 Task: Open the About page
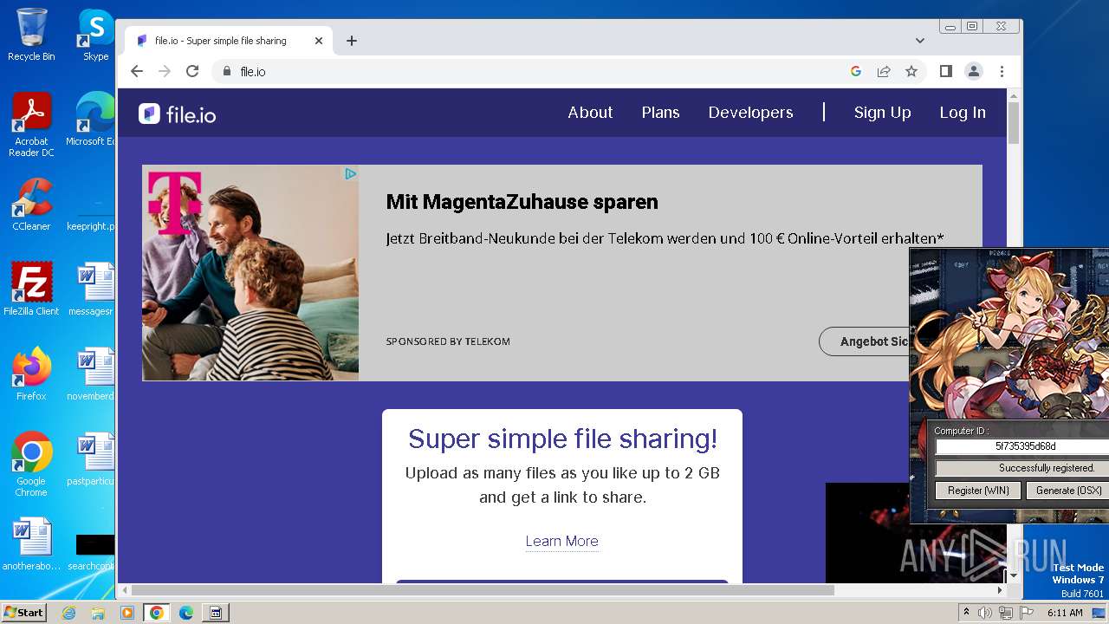(590, 113)
